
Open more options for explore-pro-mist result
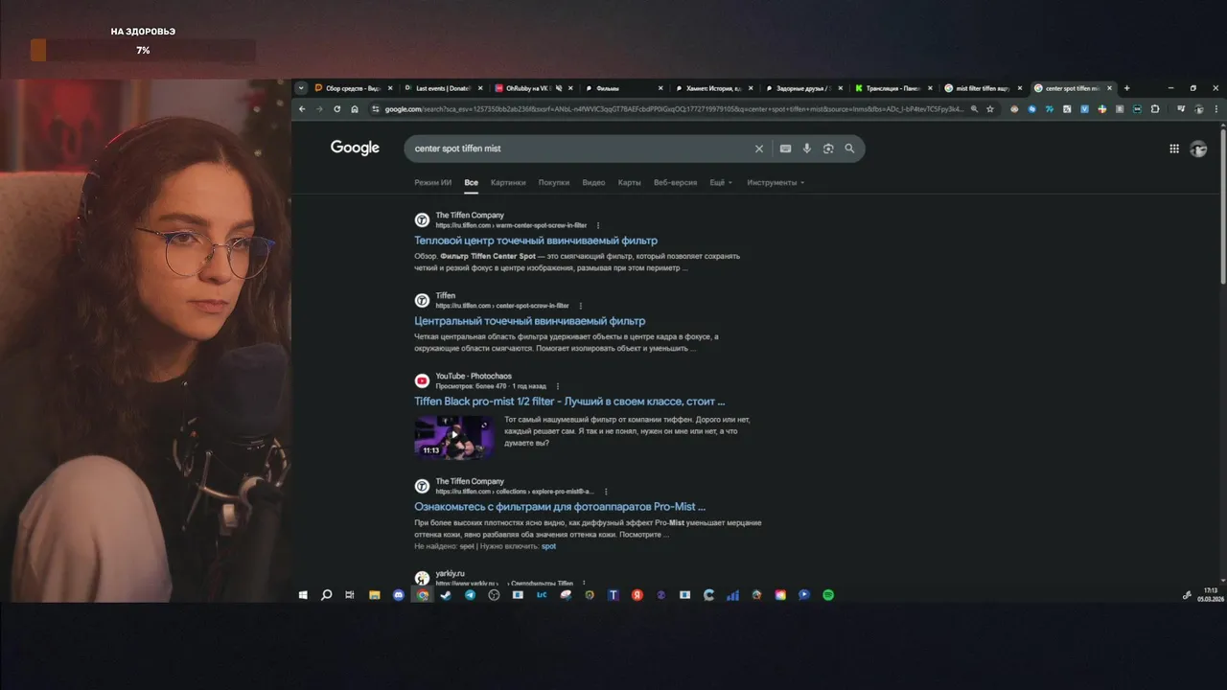tap(606, 492)
